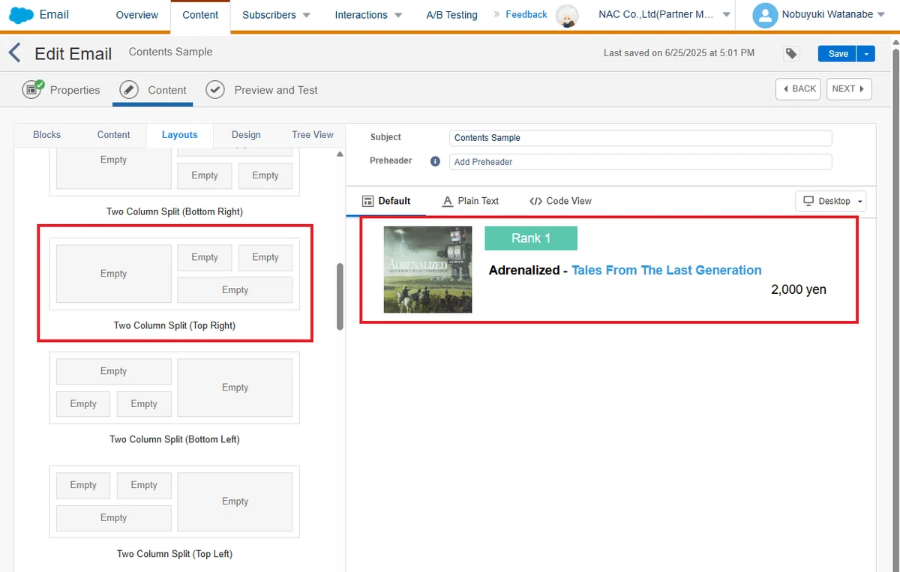Switch to Code View
Viewport: 900px width, 572px height.
point(560,201)
